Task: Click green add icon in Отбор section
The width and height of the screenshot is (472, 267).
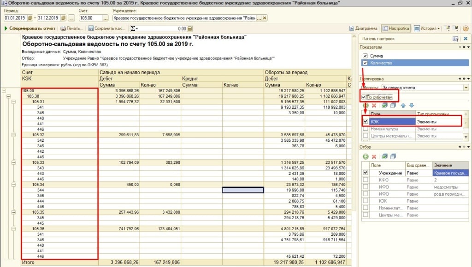Action: pos(365,157)
